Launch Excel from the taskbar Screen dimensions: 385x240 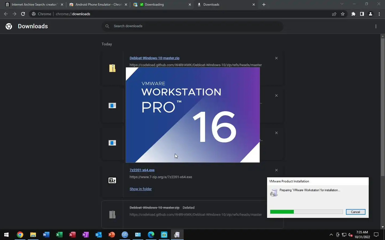click(x=59, y=235)
